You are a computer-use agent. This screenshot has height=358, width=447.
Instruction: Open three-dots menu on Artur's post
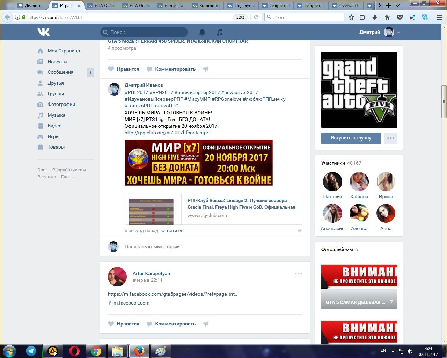298,274
